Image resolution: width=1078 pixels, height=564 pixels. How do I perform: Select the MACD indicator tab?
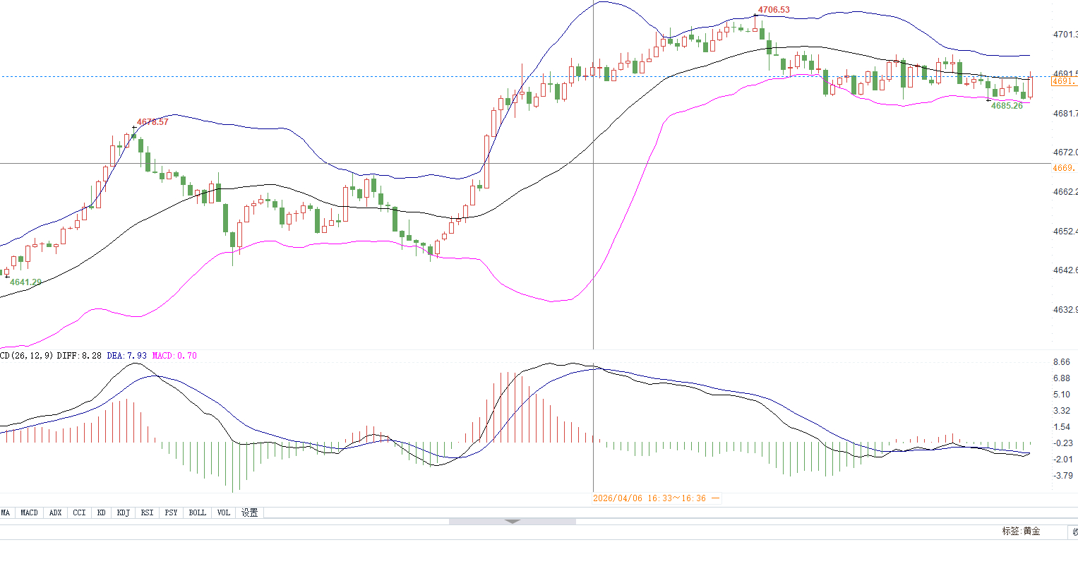pos(29,512)
